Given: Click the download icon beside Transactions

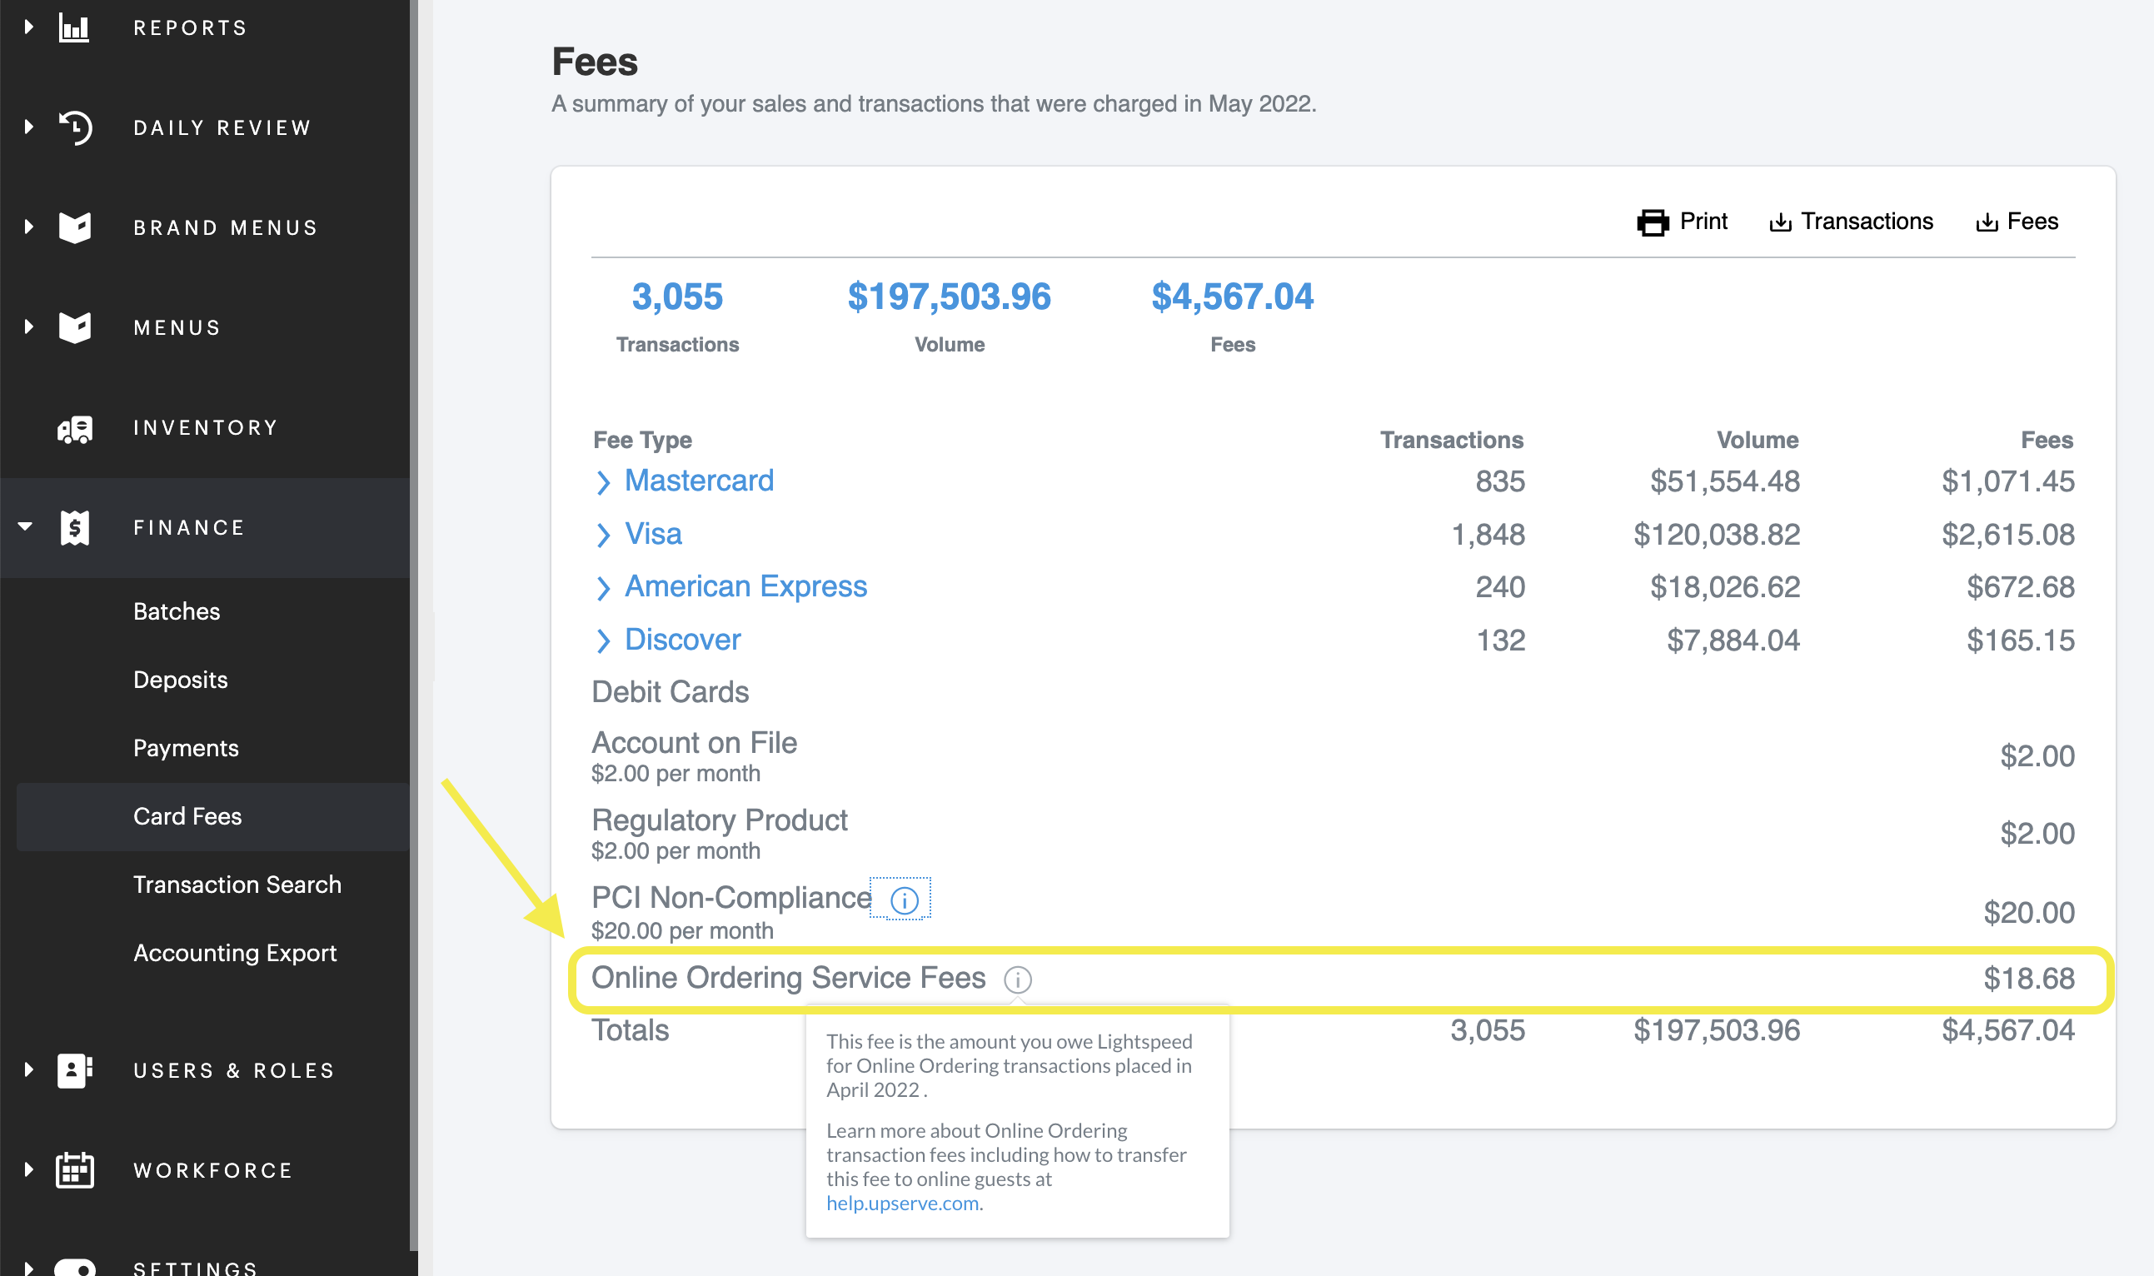Looking at the screenshot, I should [x=1780, y=222].
